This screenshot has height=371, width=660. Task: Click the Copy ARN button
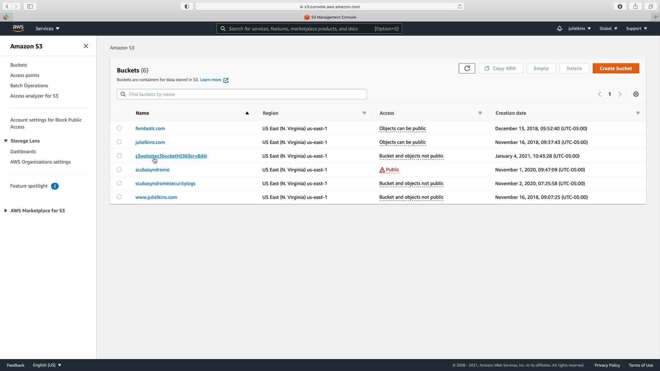(x=501, y=68)
